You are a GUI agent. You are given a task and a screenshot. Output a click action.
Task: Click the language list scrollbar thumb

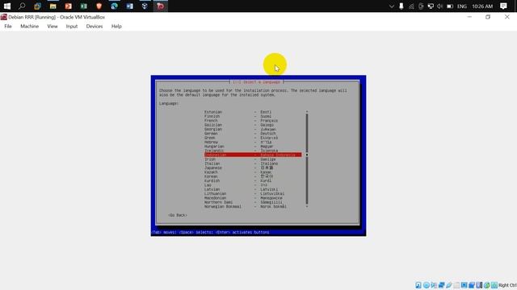click(307, 155)
